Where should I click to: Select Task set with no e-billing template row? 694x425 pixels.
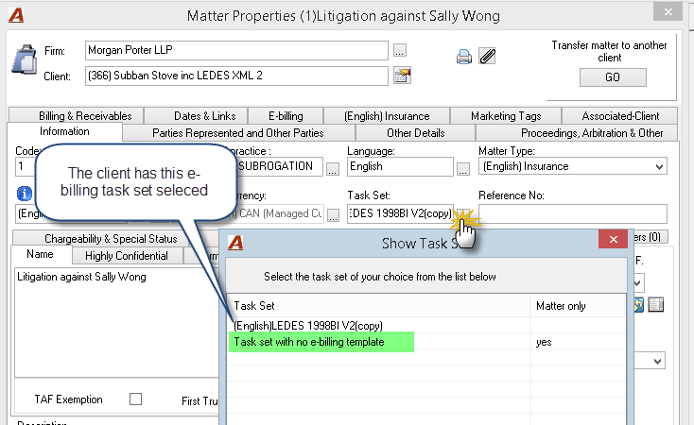(426, 342)
